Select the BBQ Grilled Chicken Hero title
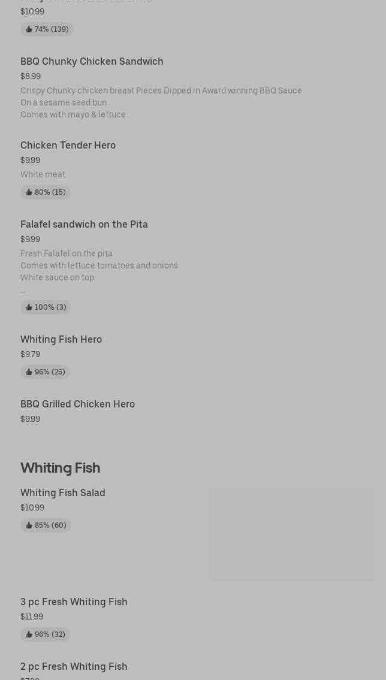The image size is (386, 680). [77, 404]
